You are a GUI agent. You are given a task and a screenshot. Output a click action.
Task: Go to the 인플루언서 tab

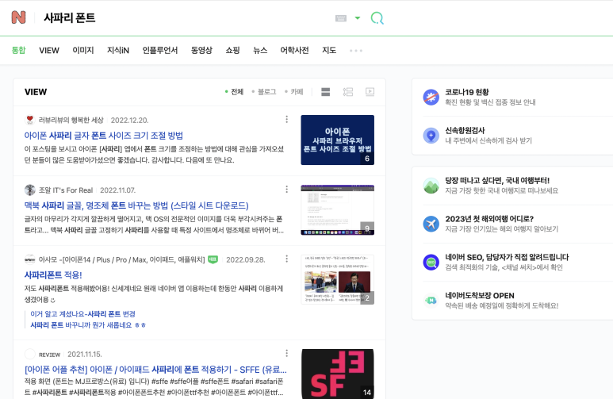(160, 50)
